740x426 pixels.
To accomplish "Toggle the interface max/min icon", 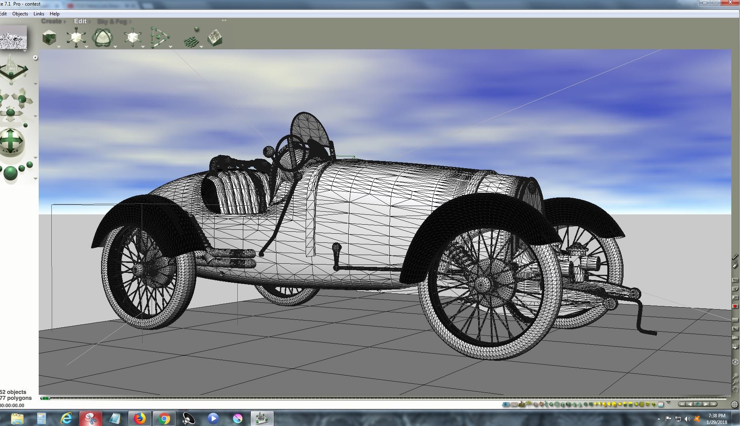I will click(x=735, y=280).
